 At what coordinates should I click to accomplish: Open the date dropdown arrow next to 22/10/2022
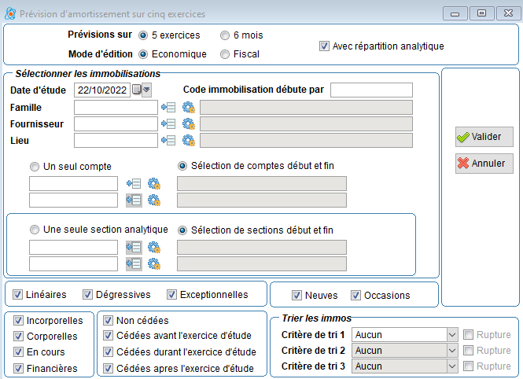coord(146,90)
